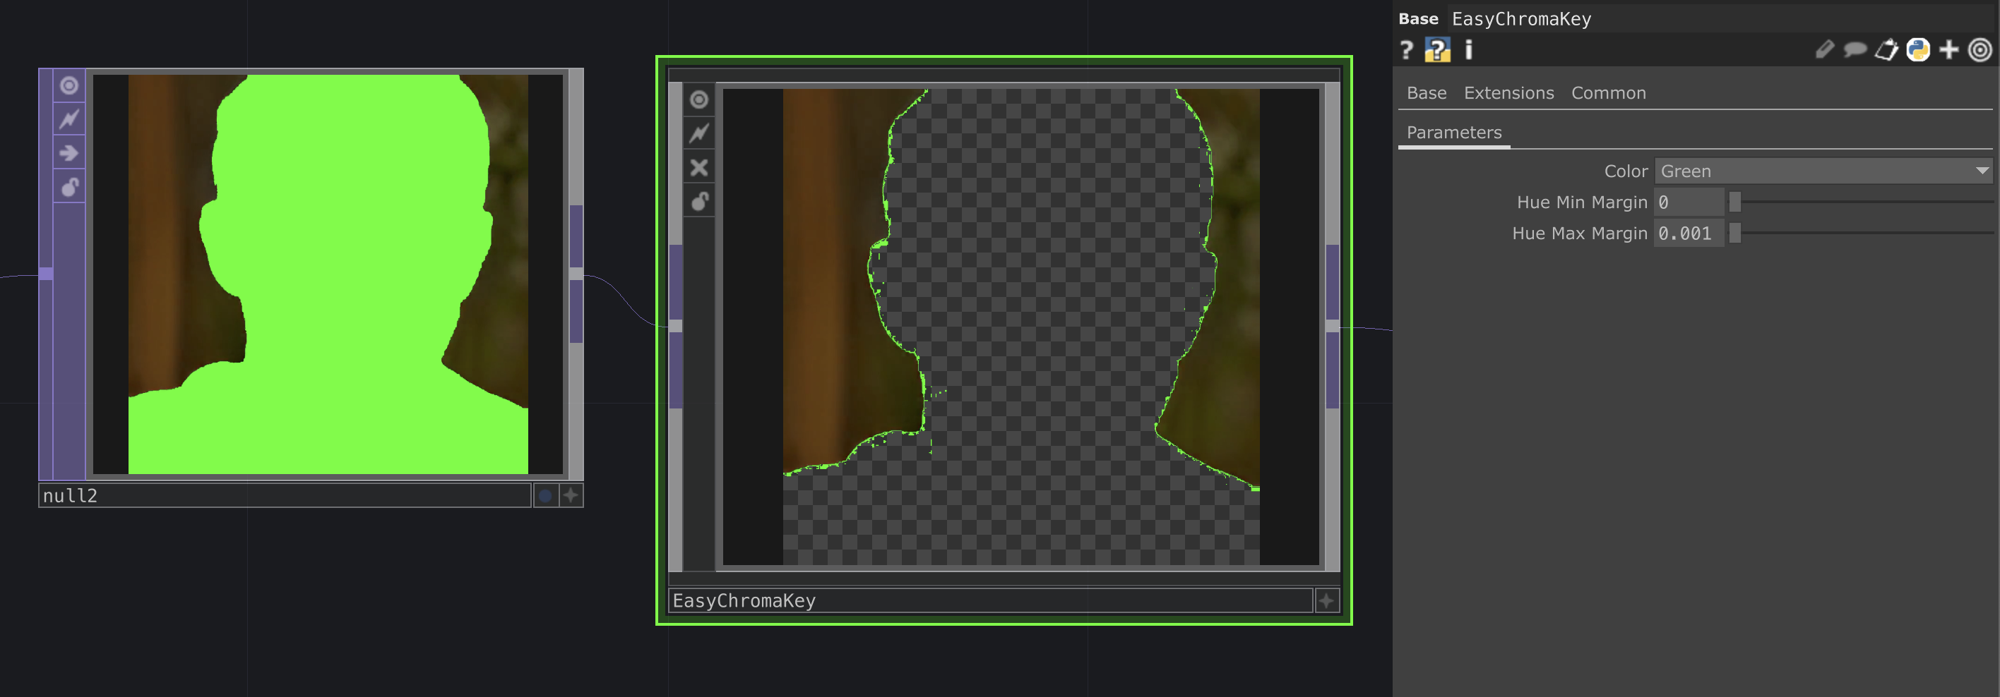Click the comment bubble icon
This screenshot has height=697, width=2000.
point(1856,49)
